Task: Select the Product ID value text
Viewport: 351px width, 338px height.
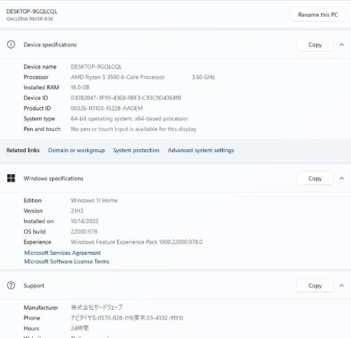Action: pos(107,109)
